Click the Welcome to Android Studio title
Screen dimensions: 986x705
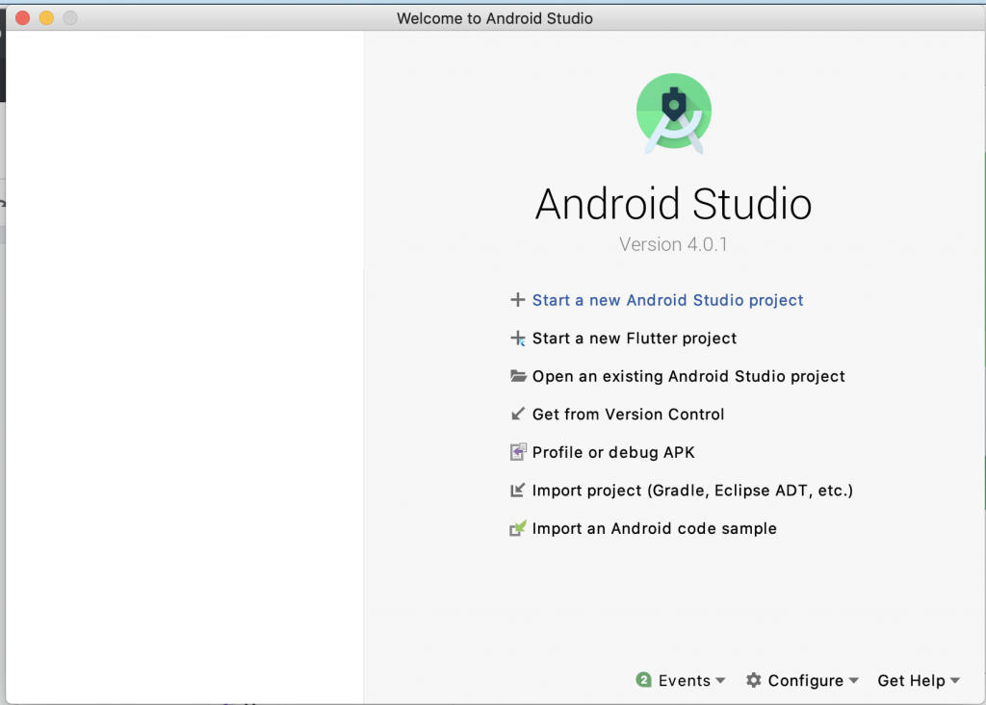(494, 18)
